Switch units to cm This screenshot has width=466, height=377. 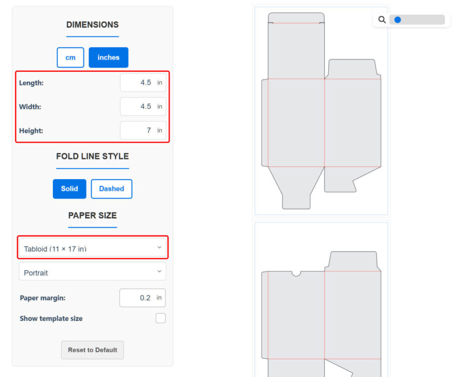70,58
